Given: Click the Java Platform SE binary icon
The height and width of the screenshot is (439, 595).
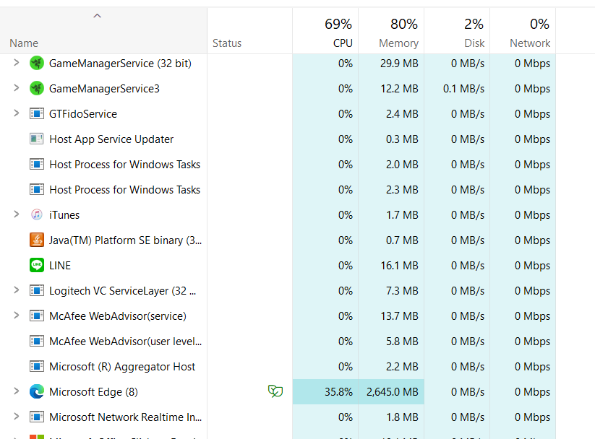Looking at the screenshot, I should tap(37, 240).
